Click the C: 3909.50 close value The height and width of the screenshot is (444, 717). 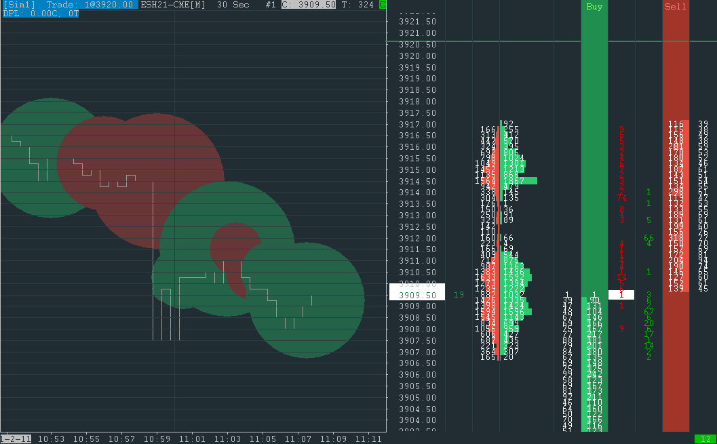tap(309, 5)
